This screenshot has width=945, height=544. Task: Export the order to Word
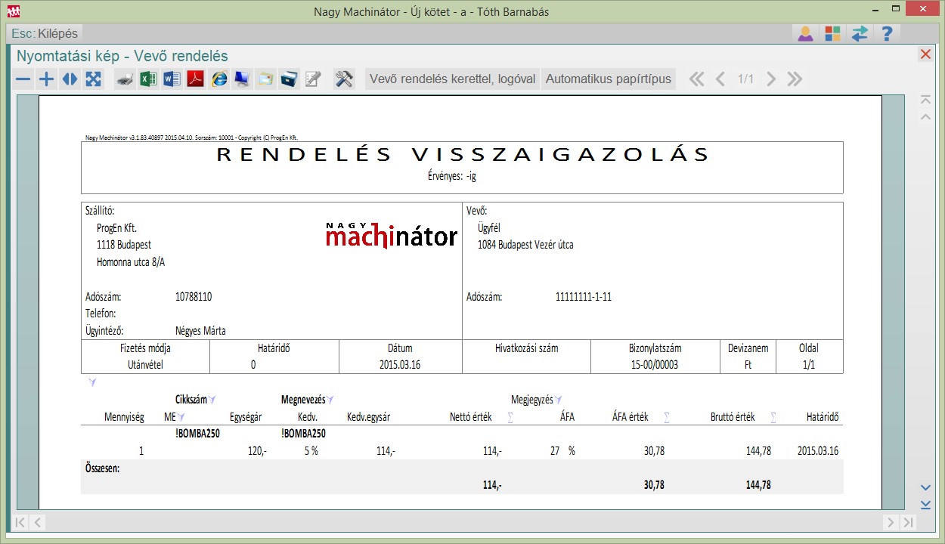[x=172, y=79]
